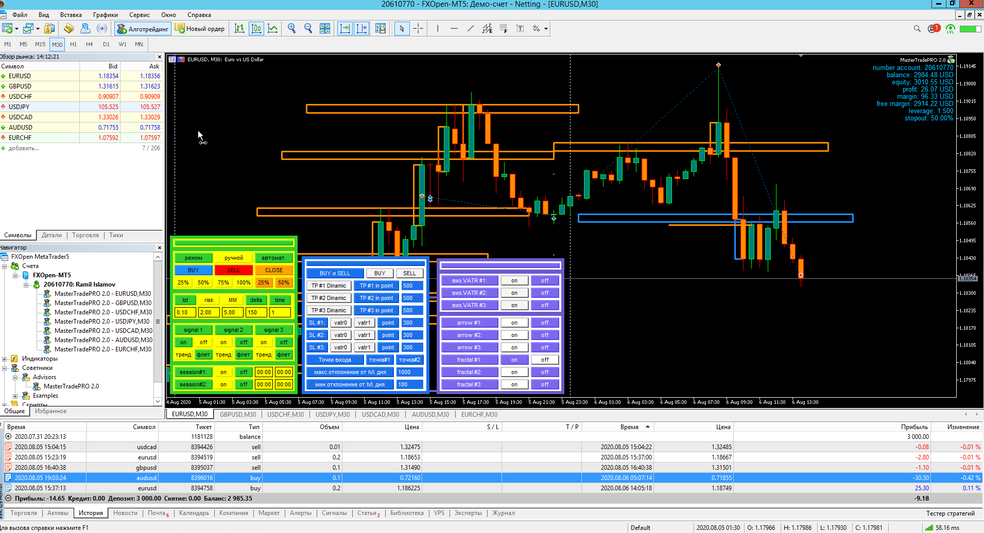
Task: Open the Торговля tab in the toolbox
Action: [x=24, y=513]
